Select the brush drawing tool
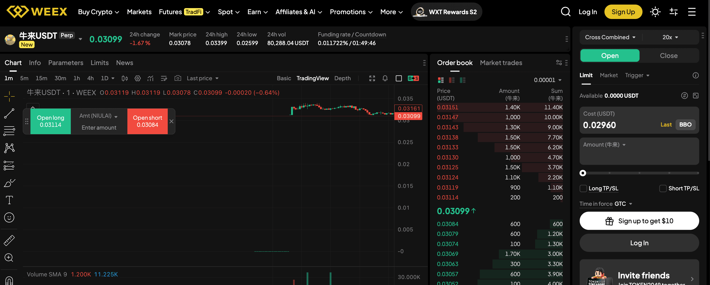 pos(9,183)
